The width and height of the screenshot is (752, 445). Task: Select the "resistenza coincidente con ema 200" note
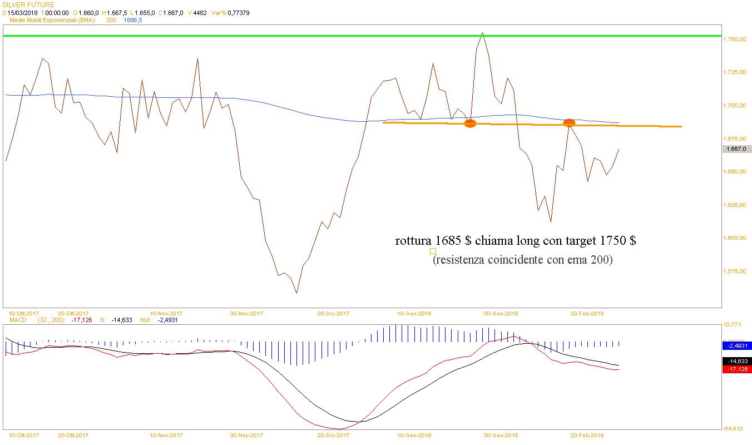click(522, 260)
